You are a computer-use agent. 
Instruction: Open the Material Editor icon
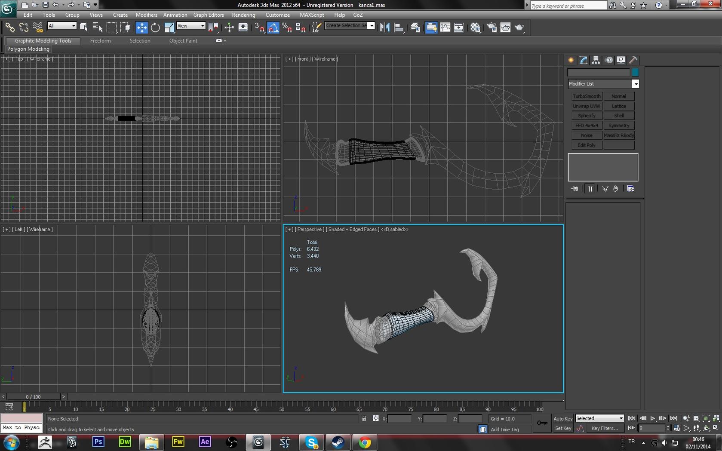475,28
